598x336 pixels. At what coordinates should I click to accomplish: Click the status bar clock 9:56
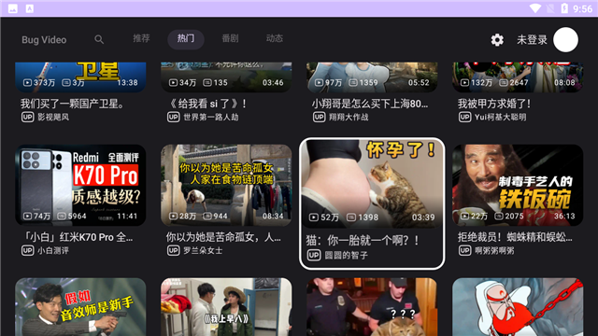coord(582,8)
